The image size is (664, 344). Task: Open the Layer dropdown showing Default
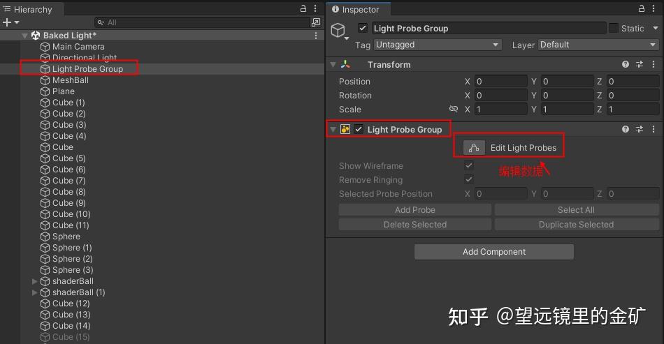tap(598, 45)
